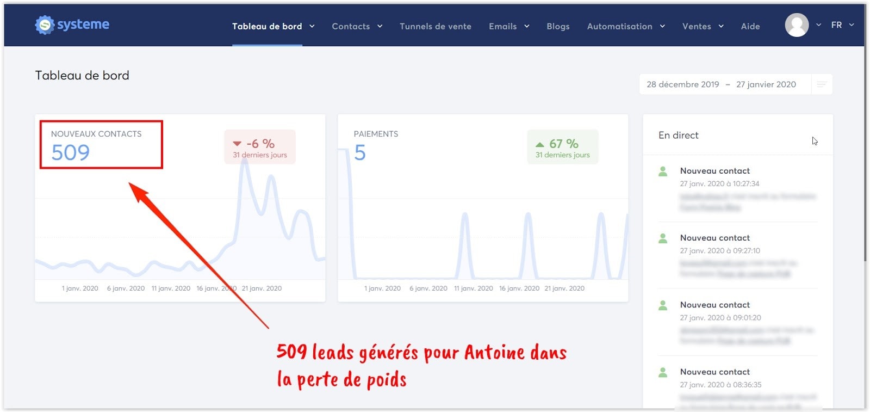Click the date range filter icon
870x412 pixels.
click(822, 84)
